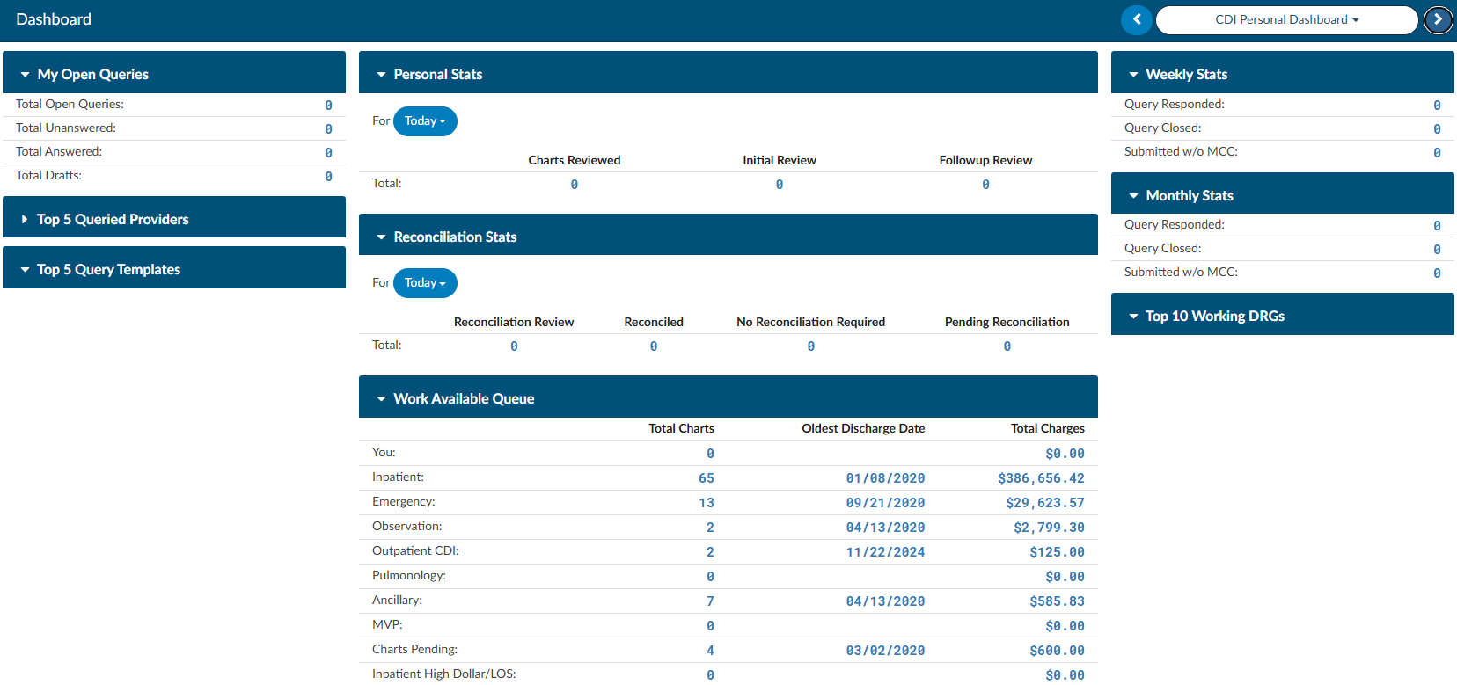Image resolution: width=1457 pixels, height=685 pixels.
Task: Select Charts Pending discharge date 03/02/2020
Action: coord(885,651)
